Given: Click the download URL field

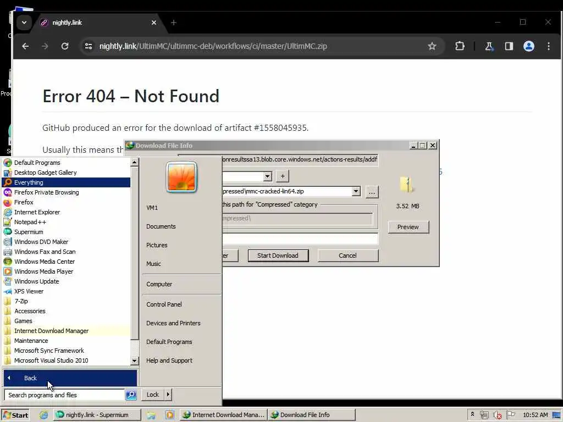Looking at the screenshot, I should click(x=300, y=159).
